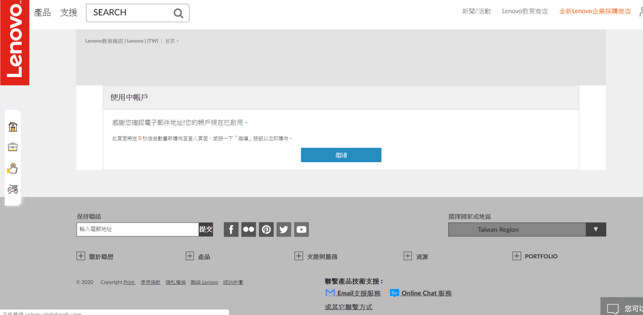Open Lenovo教育商店 in the header

coord(525,11)
